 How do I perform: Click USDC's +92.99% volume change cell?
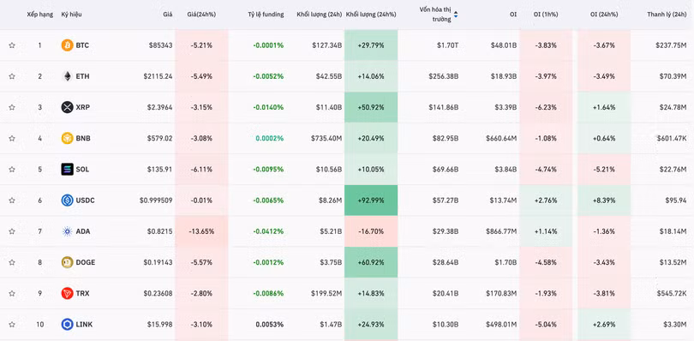[371, 200]
